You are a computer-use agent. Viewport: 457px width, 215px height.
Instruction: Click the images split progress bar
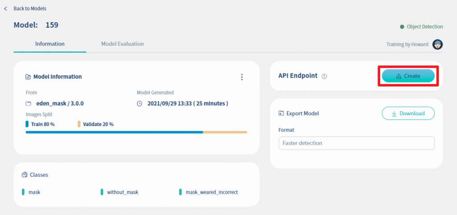pyautogui.click(x=137, y=132)
